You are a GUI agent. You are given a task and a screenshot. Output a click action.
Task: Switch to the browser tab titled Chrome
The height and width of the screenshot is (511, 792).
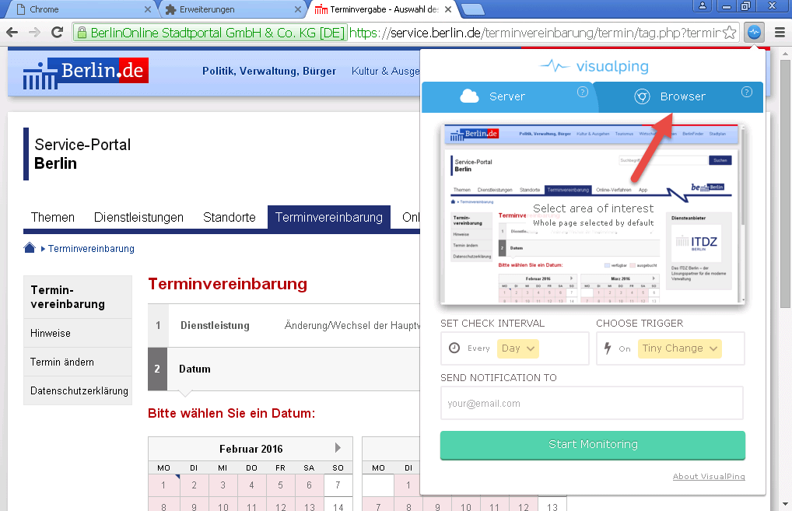(81, 9)
